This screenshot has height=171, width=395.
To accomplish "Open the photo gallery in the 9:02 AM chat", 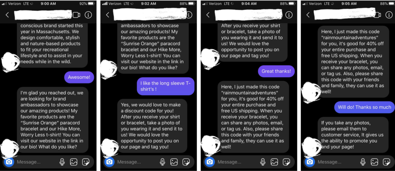I will tap(174, 162).
